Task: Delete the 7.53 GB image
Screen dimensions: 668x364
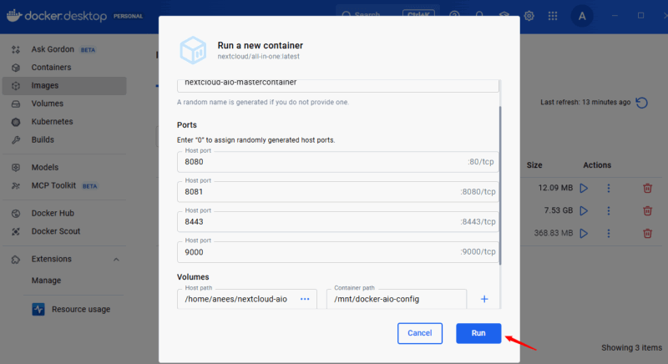Action: [x=648, y=210]
